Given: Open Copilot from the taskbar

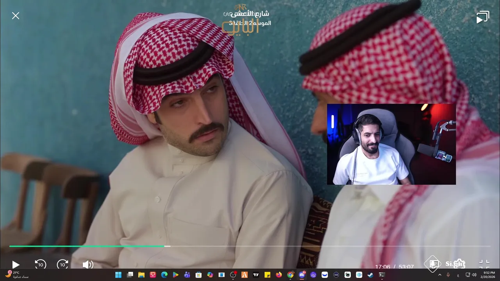Looking at the screenshot, I should click(x=210, y=275).
